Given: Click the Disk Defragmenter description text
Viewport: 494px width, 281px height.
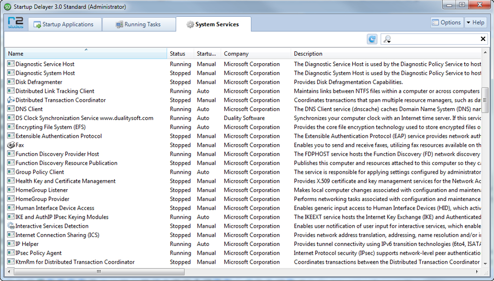Looking at the screenshot, I should tap(348, 82).
